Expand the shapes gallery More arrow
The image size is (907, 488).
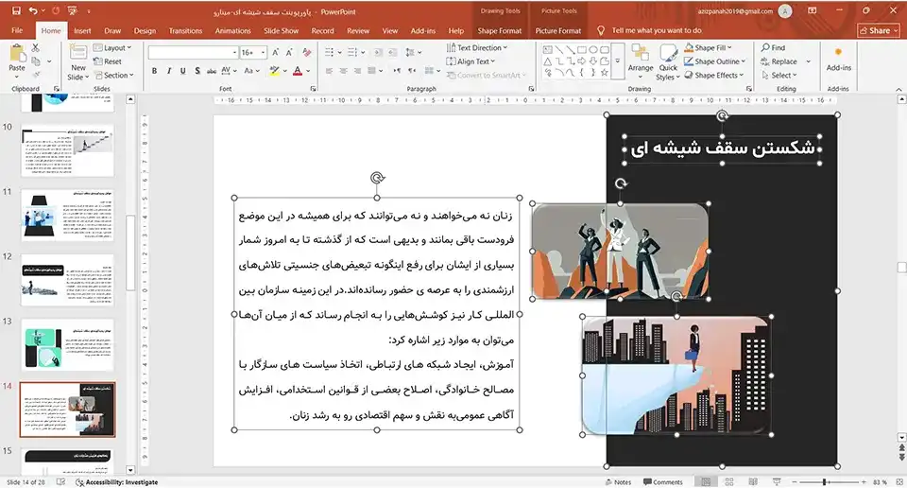tap(617, 61)
